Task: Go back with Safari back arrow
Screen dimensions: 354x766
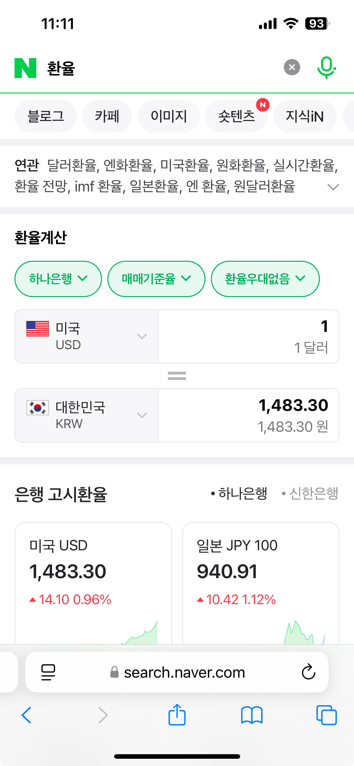Action: pos(26,715)
